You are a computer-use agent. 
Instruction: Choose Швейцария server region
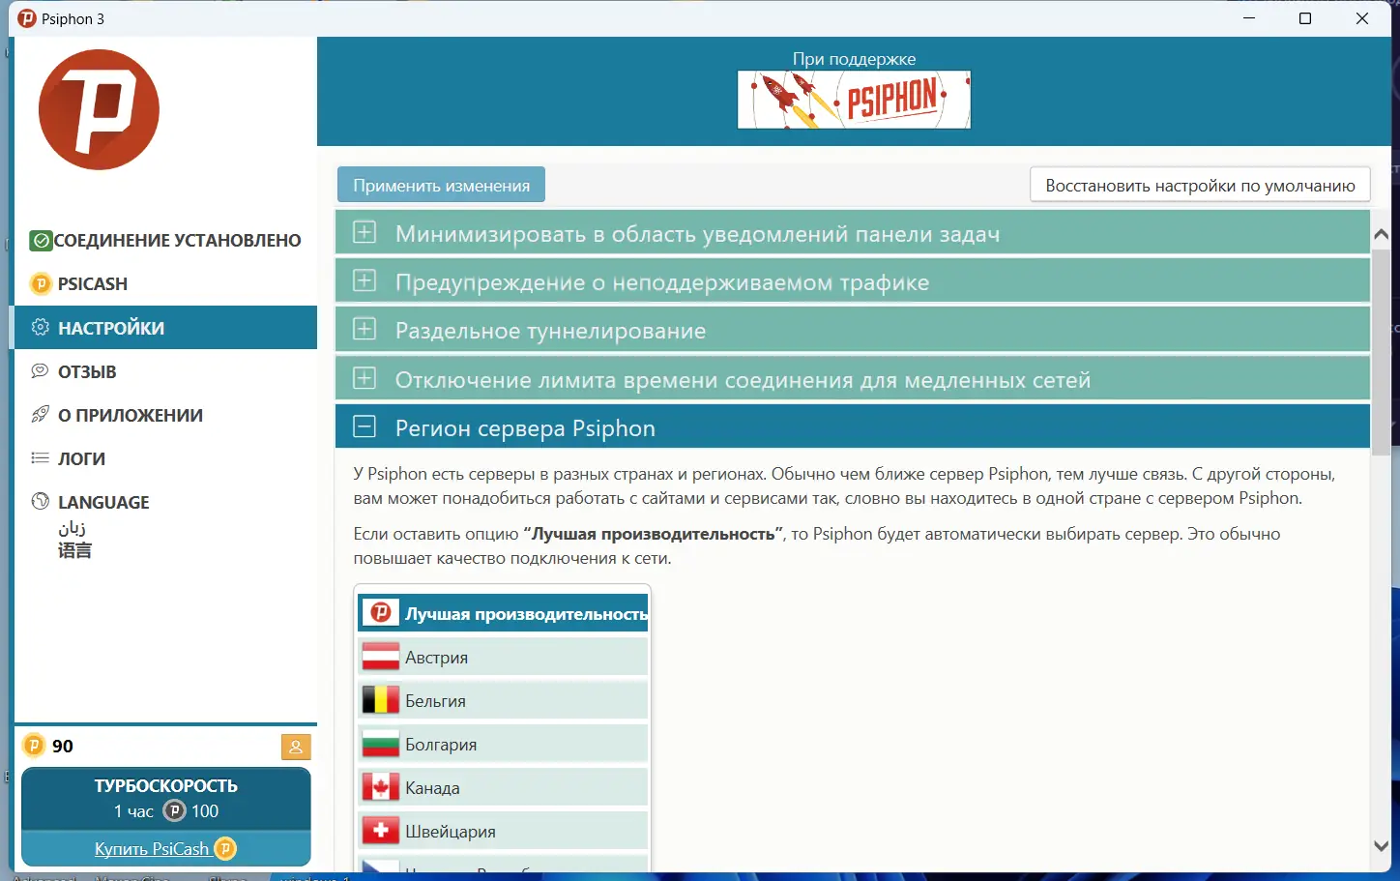click(x=503, y=831)
